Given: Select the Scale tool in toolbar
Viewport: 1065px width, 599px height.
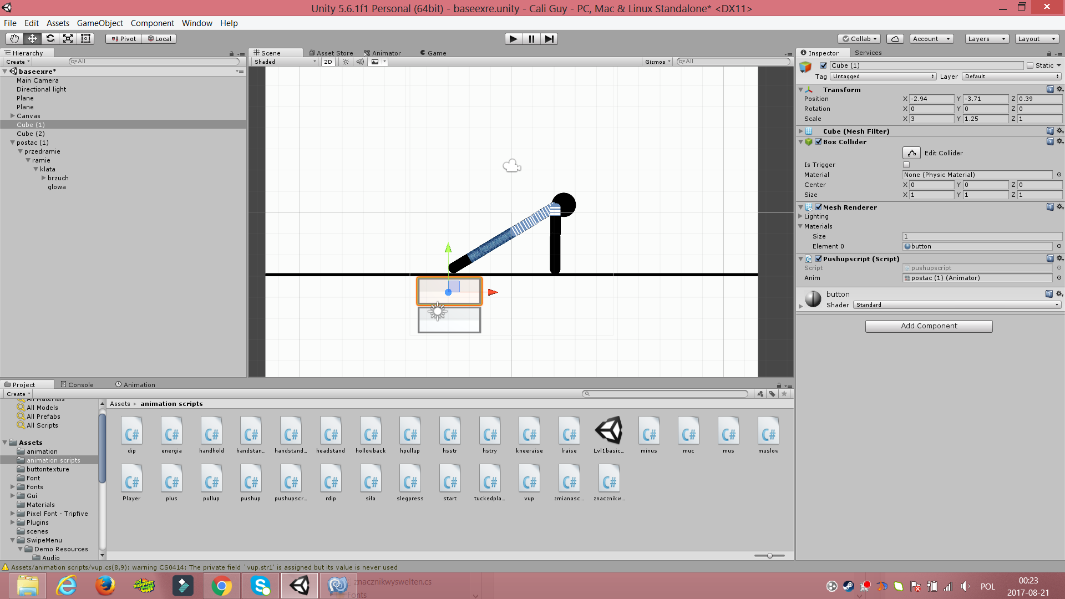Looking at the screenshot, I should [68, 39].
